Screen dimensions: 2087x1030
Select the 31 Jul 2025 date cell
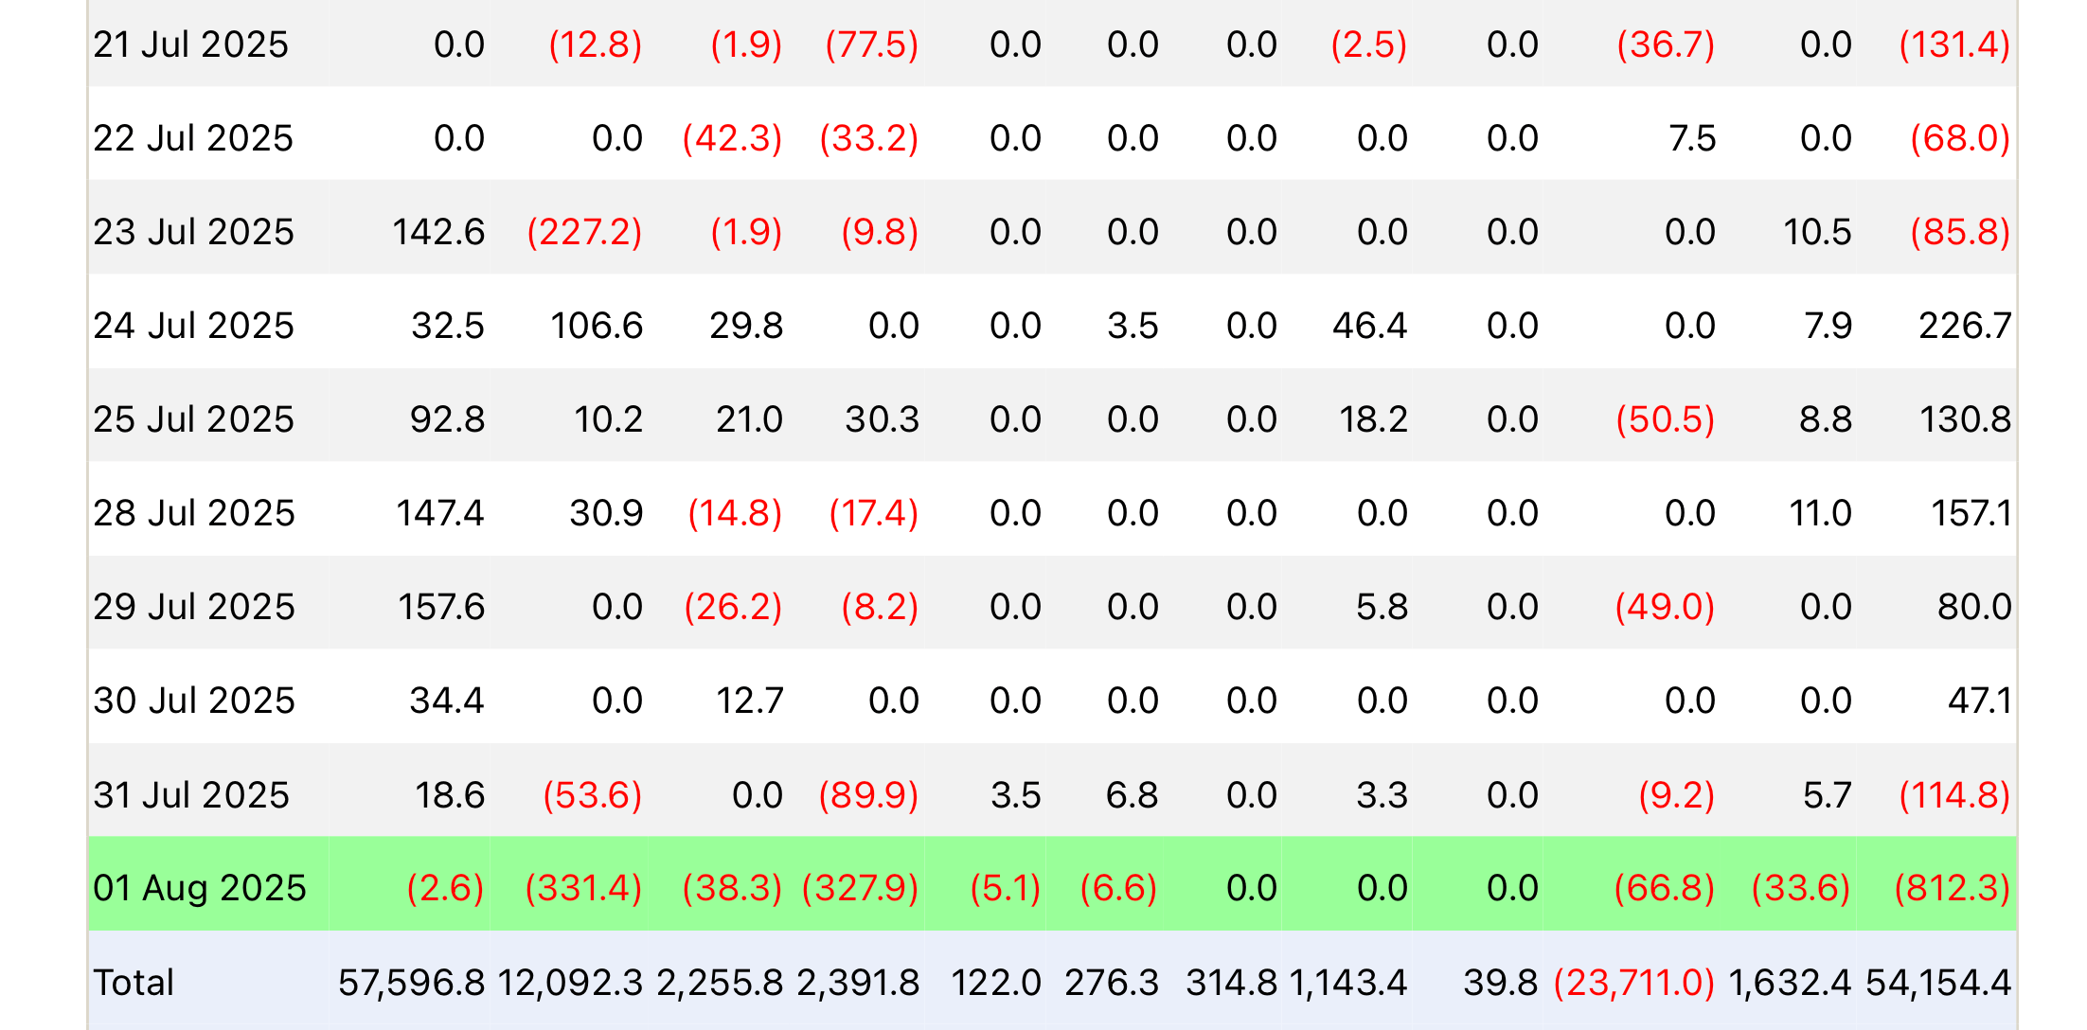[x=190, y=795]
